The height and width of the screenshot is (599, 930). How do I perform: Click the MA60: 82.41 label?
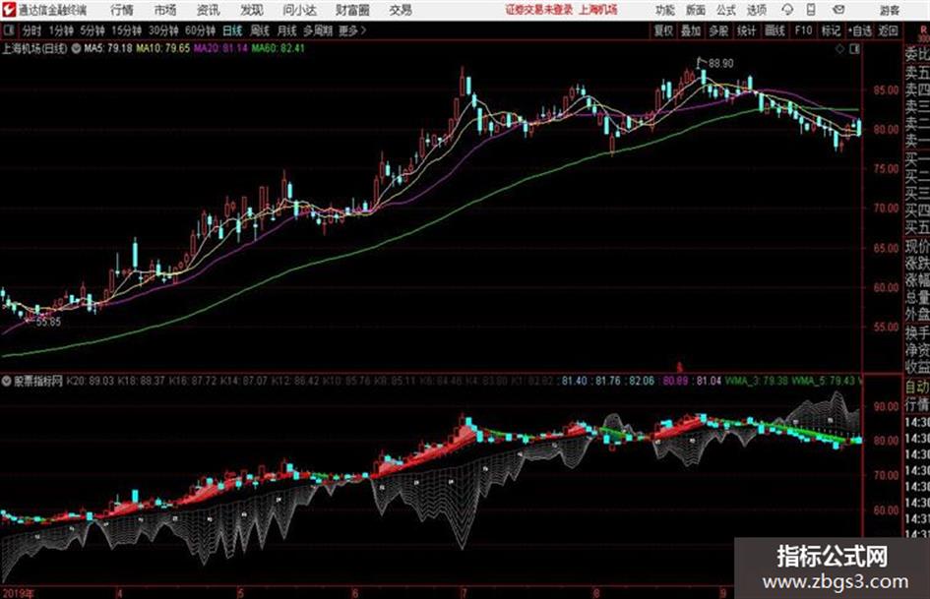tap(279, 48)
